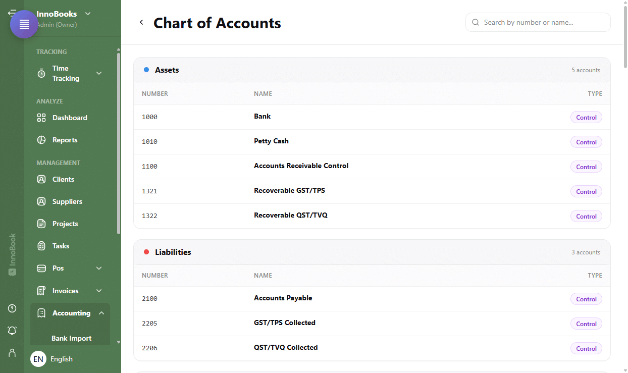Open notifications bell icon
Screen dimensions: 628x373
pos(12,331)
